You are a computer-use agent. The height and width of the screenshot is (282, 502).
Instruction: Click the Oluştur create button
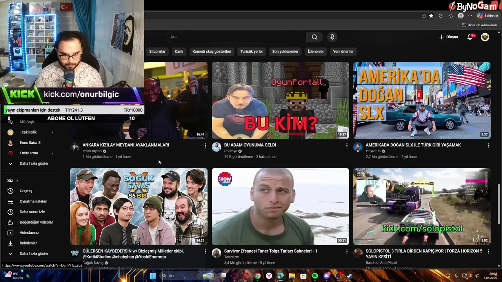click(449, 37)
